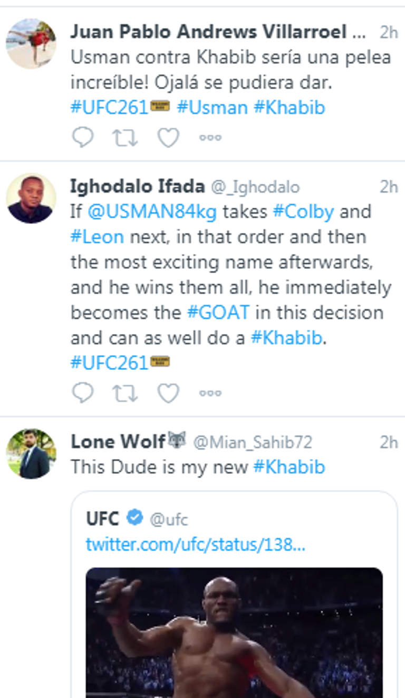
Task: Open the @USMAN84kg mention
Action: point(152,211)
